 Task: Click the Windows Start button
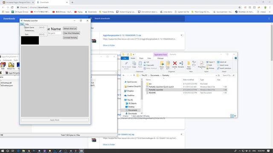click(3, 151)
